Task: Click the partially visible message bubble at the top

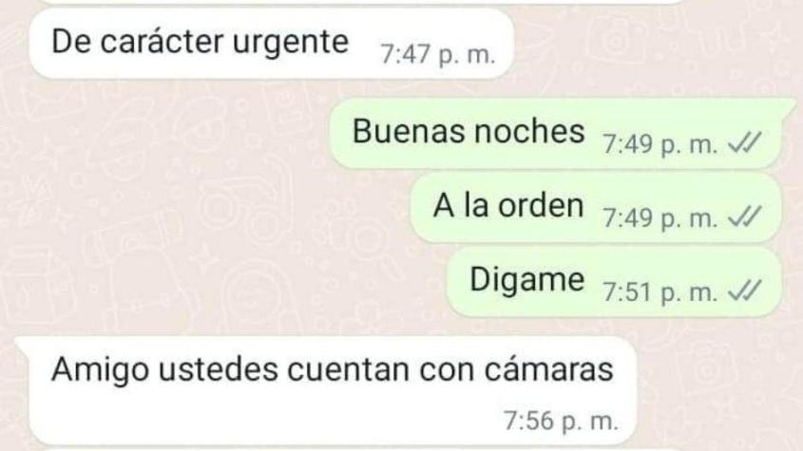Action: tap(358, 2)
